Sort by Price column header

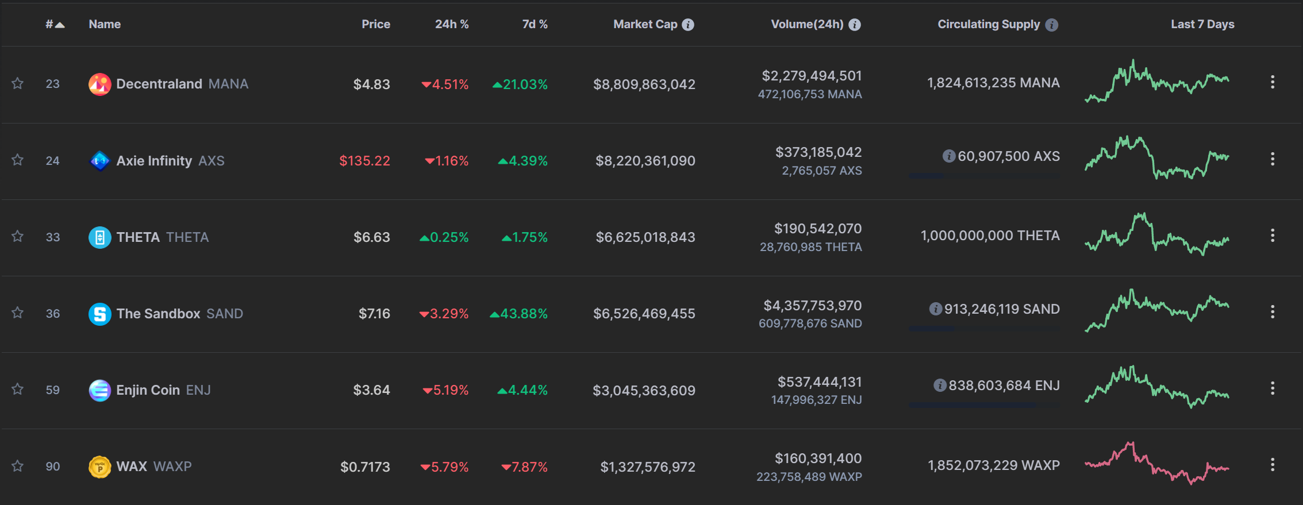pos(376,24)
